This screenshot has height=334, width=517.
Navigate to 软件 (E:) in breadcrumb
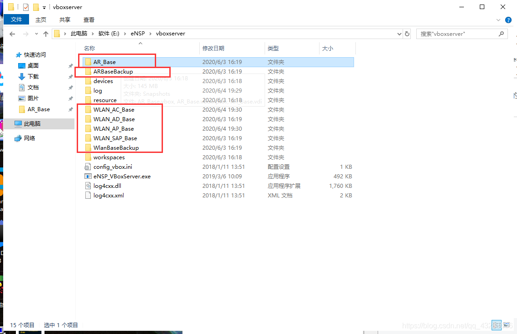(109, 34)
